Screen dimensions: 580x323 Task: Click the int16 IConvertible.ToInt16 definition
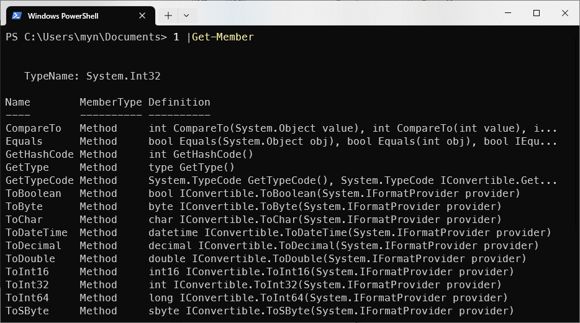331,272
